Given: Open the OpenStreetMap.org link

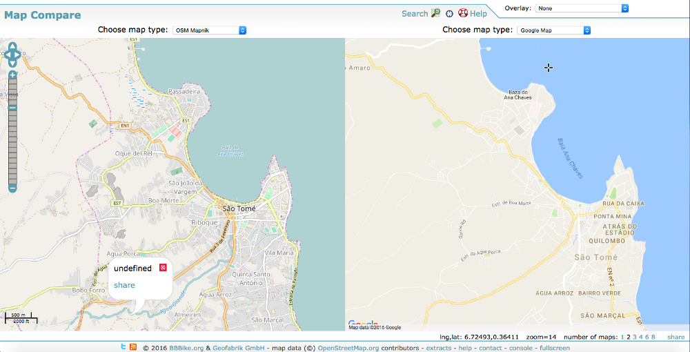Looking at the screenshot, I should (348, 348).
